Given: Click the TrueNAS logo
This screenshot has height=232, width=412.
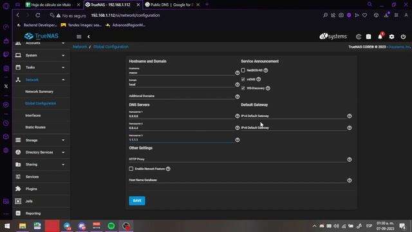Looking at the screenshot, I should point(41,36).
